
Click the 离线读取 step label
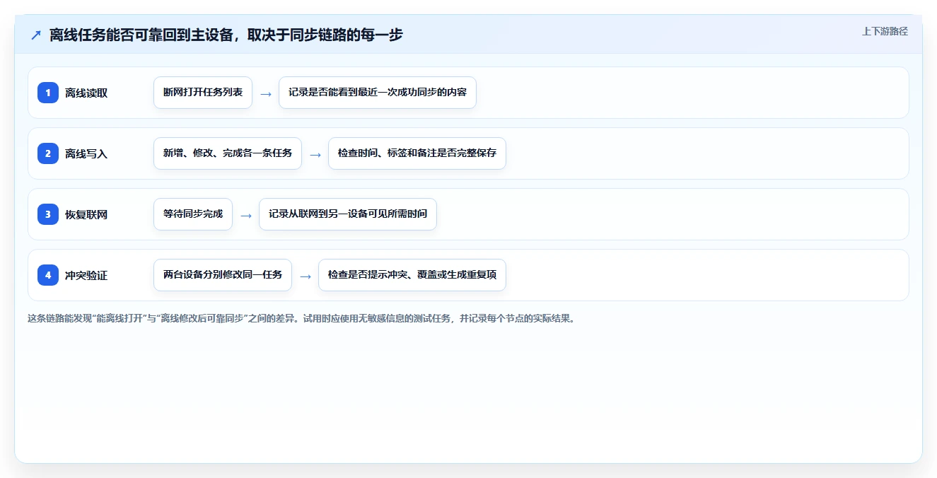[86, 93]
